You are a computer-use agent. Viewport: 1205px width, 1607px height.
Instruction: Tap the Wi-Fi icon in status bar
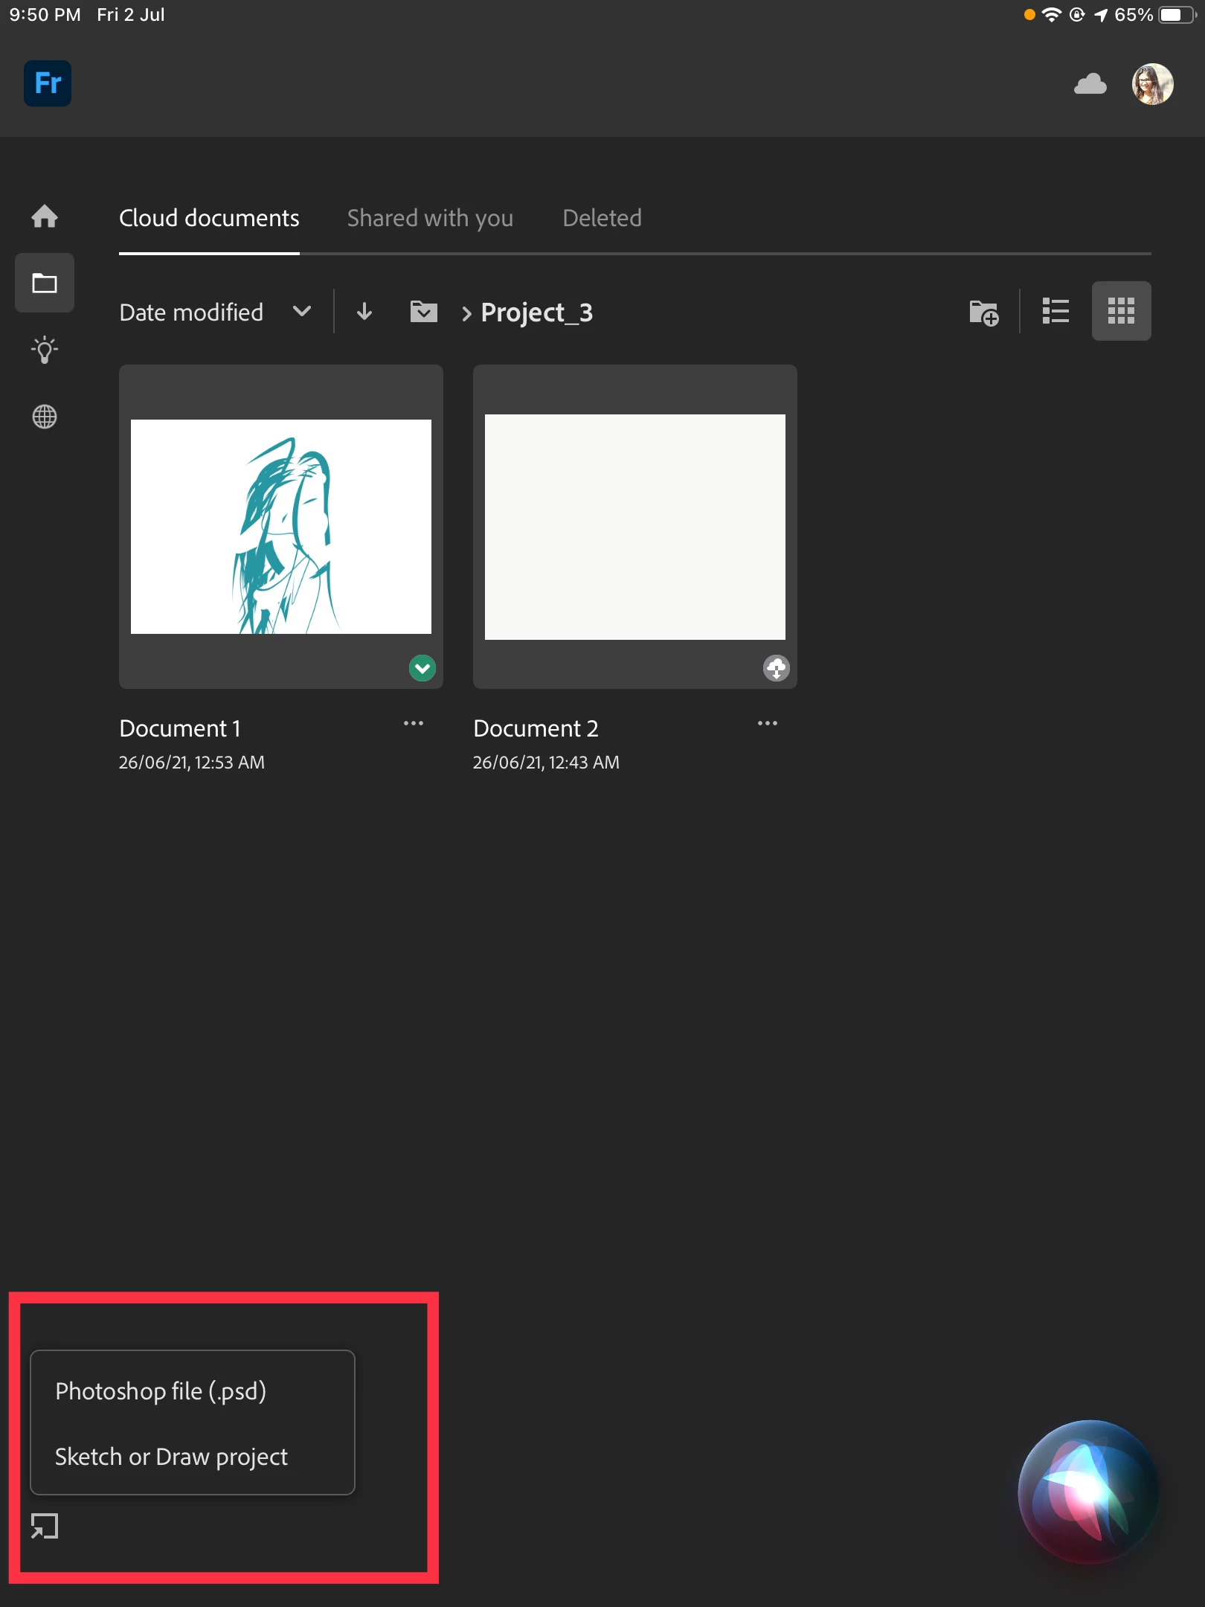pyautogui.click(x=1051, y=15)
